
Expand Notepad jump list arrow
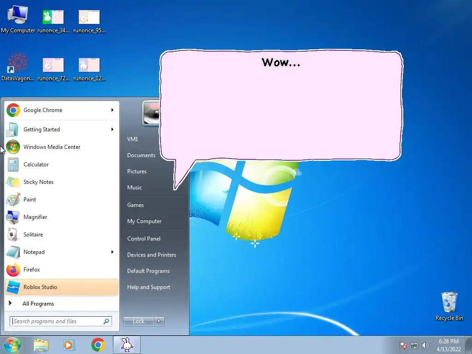(x=112, y=252)
